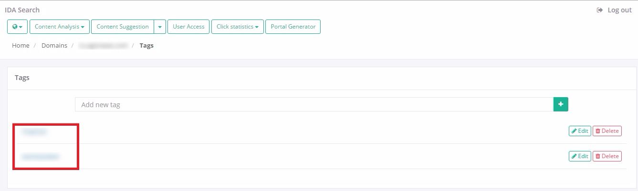Edit the second tag in the list
The height and width of the screenshot is (191, 638).
[x=580, y=156]
